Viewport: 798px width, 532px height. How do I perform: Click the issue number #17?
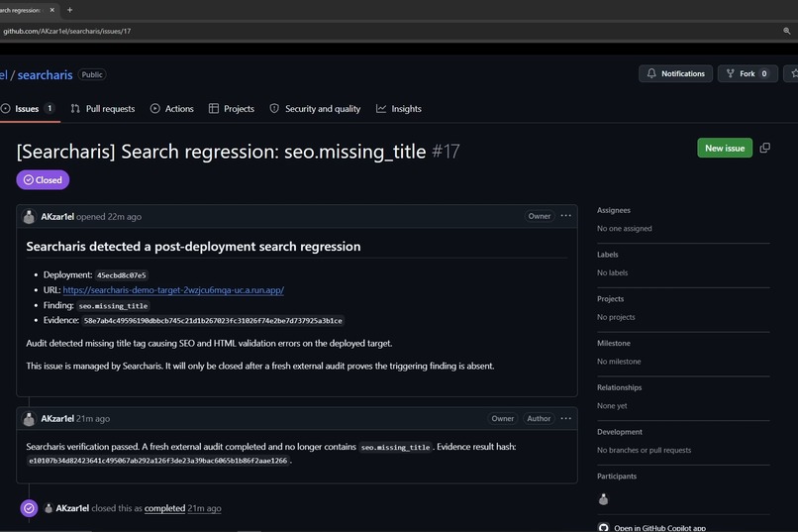446,152
